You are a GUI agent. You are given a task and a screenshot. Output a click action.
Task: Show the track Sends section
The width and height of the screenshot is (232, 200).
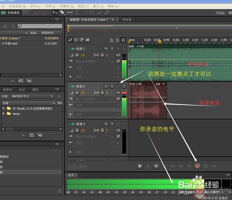click(x=82, y=40)
